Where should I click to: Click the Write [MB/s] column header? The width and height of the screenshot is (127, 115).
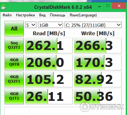coord(98,34)
